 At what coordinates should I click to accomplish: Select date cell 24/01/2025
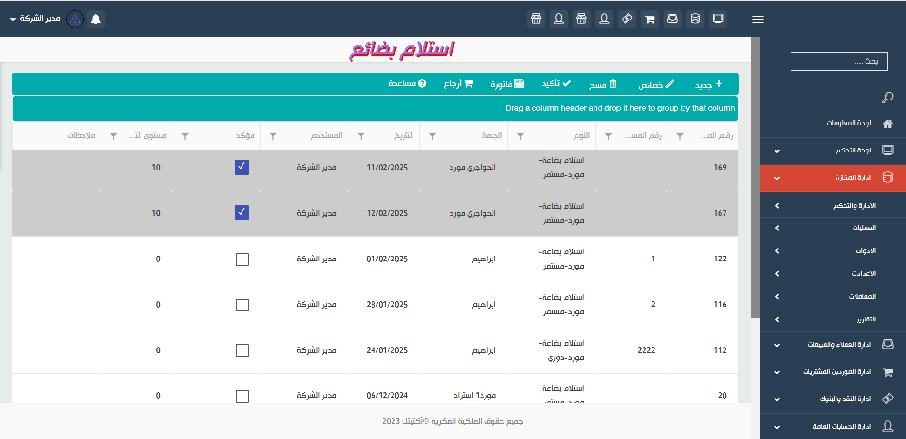tap(387, 350)
